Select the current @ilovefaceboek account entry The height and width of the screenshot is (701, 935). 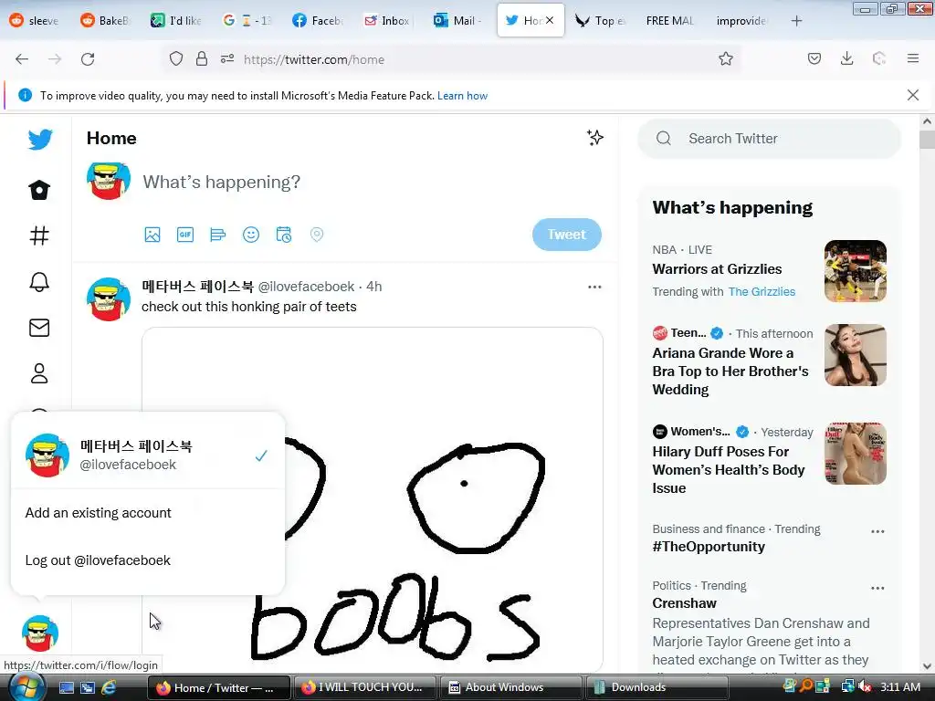pyautogui.click(x=147, y=455)
